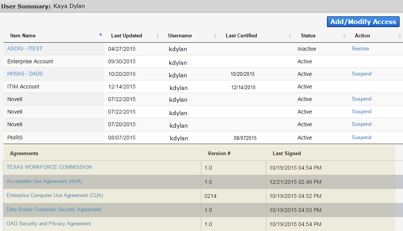Select the PMRS item name
Image resolution: width=403 pixels, height=231 pixels.
tap(15, 138)
